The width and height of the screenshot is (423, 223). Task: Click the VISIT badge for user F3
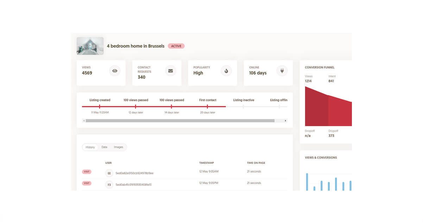(x=87, y=183)
